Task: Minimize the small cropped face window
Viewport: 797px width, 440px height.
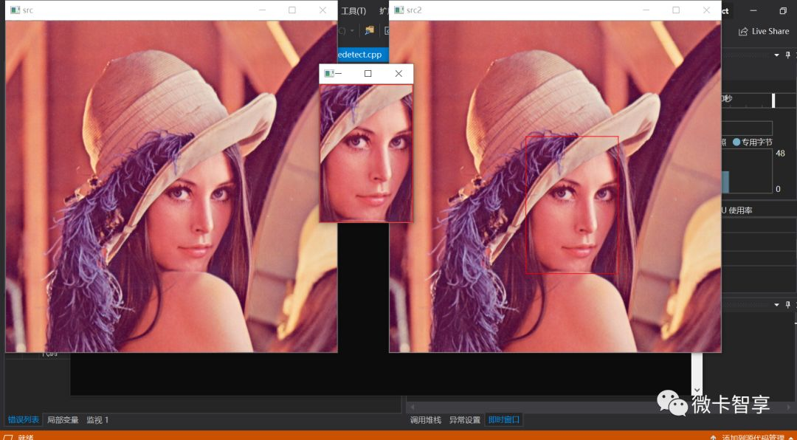Action: tap(339, 74)
